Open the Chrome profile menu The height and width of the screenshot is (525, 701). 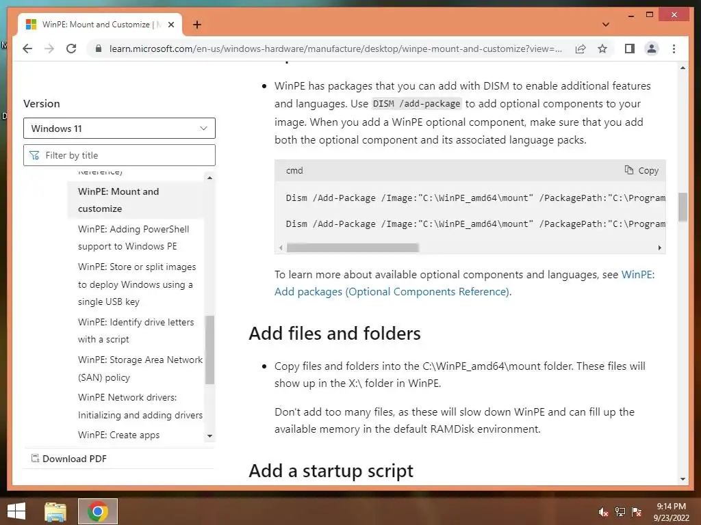[652, 49]
